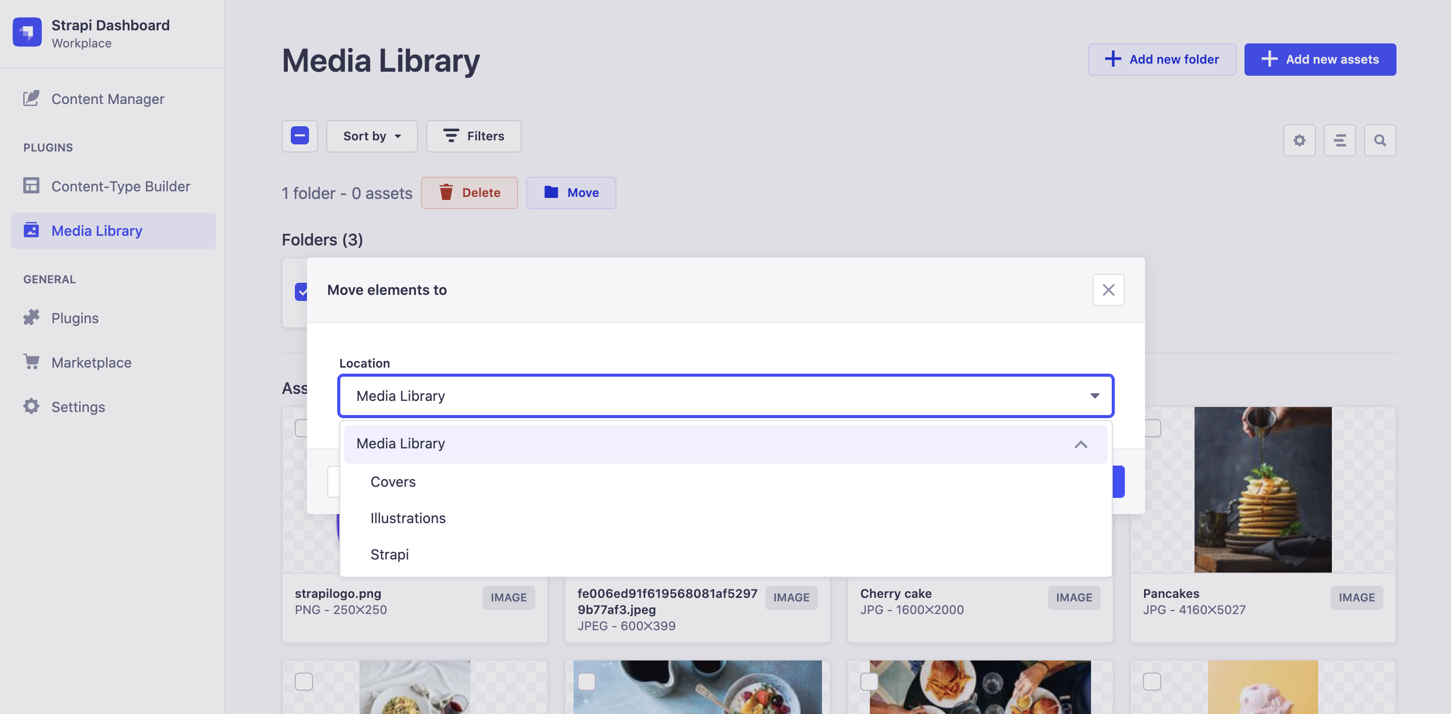Go to the Marketplace cart item
The height and width of the screenshot is (714, 1451).
(x=91, y=363)
